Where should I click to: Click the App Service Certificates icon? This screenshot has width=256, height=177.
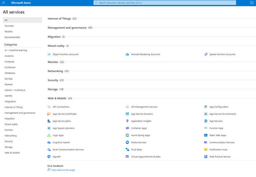[49, 114]
